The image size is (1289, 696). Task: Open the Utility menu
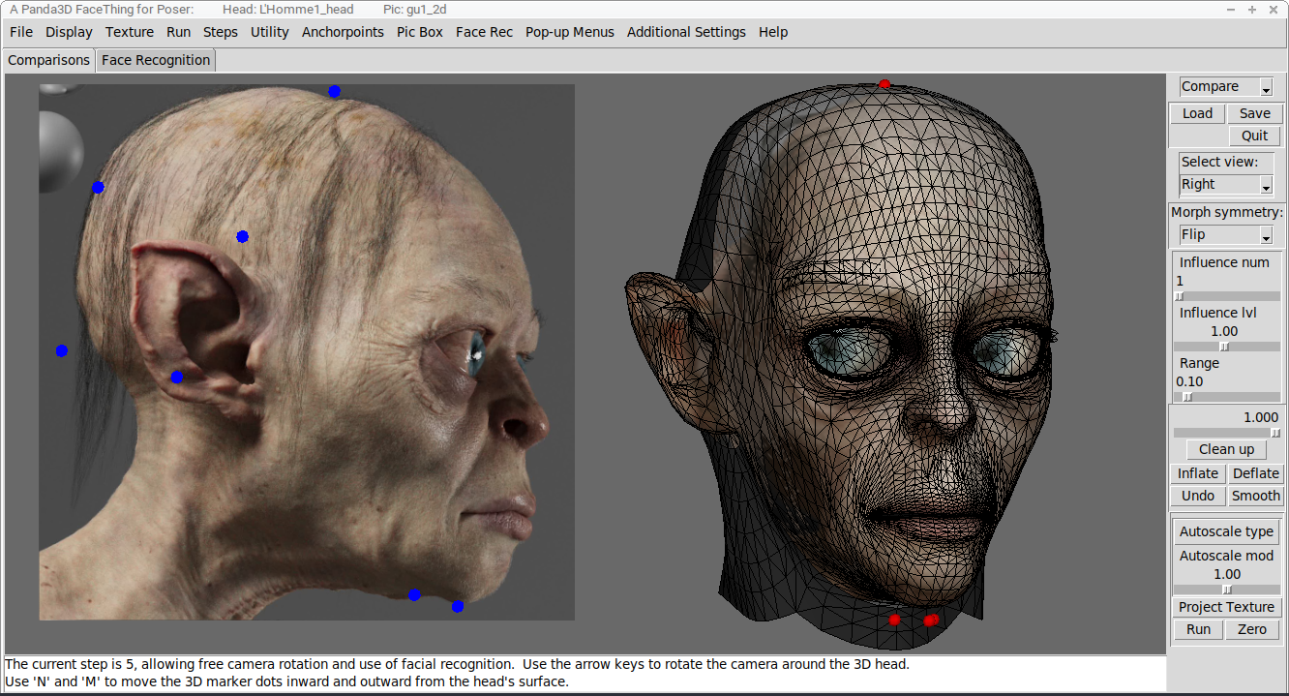coord(270,32)
